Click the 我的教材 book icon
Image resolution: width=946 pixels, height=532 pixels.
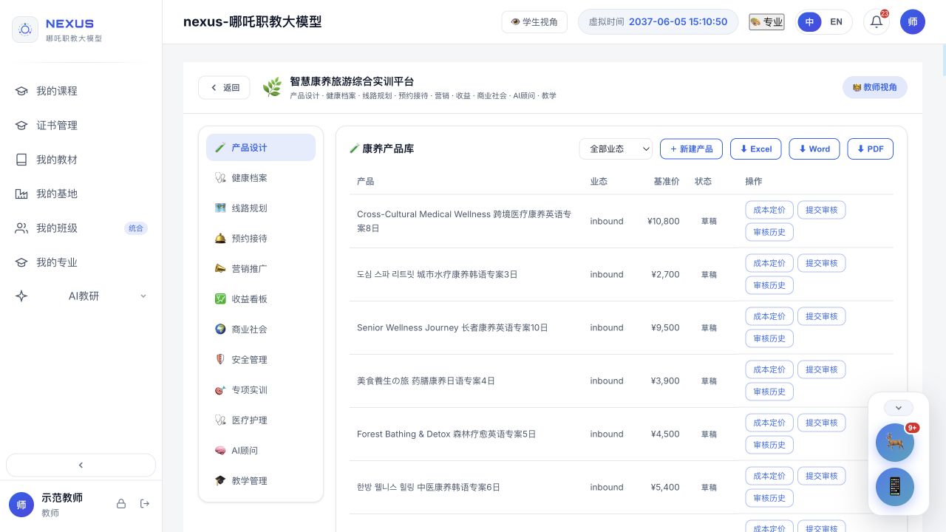pyautogui.click(x=21, y=160)
